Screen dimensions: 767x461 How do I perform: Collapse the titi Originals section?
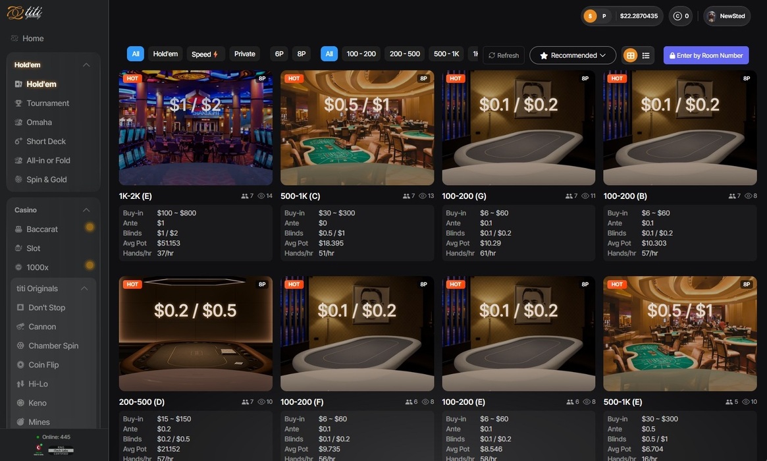pos(84,288)
